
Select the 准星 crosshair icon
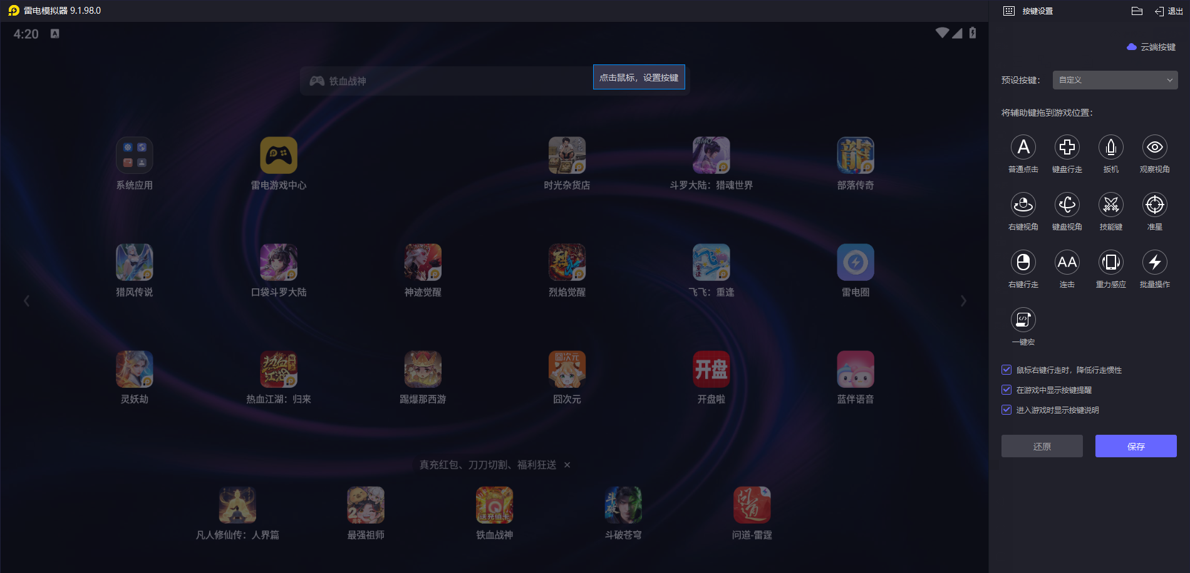1154,205
